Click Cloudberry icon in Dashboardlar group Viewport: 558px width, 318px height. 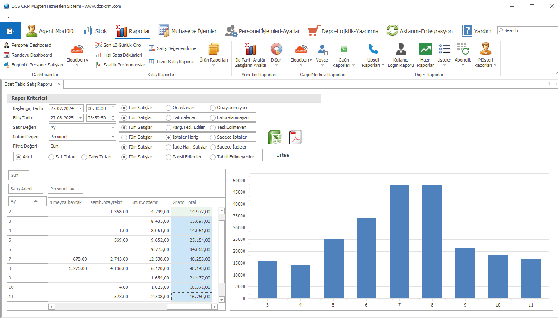[x=77, y=55]
